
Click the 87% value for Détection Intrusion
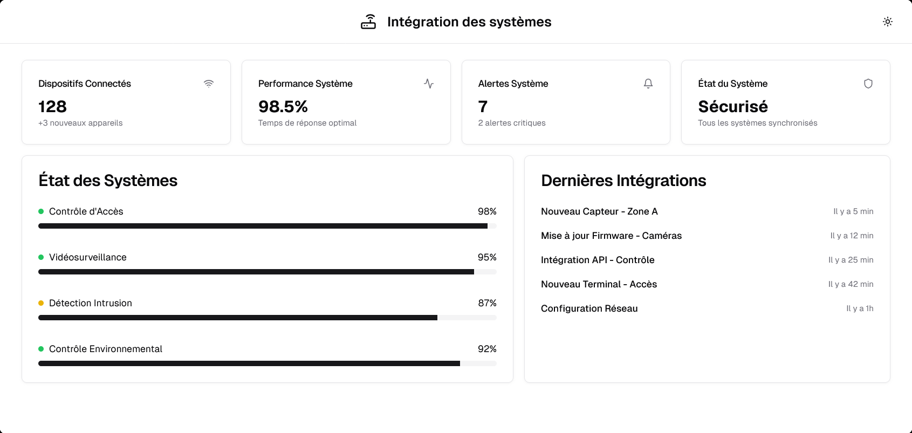487,303
